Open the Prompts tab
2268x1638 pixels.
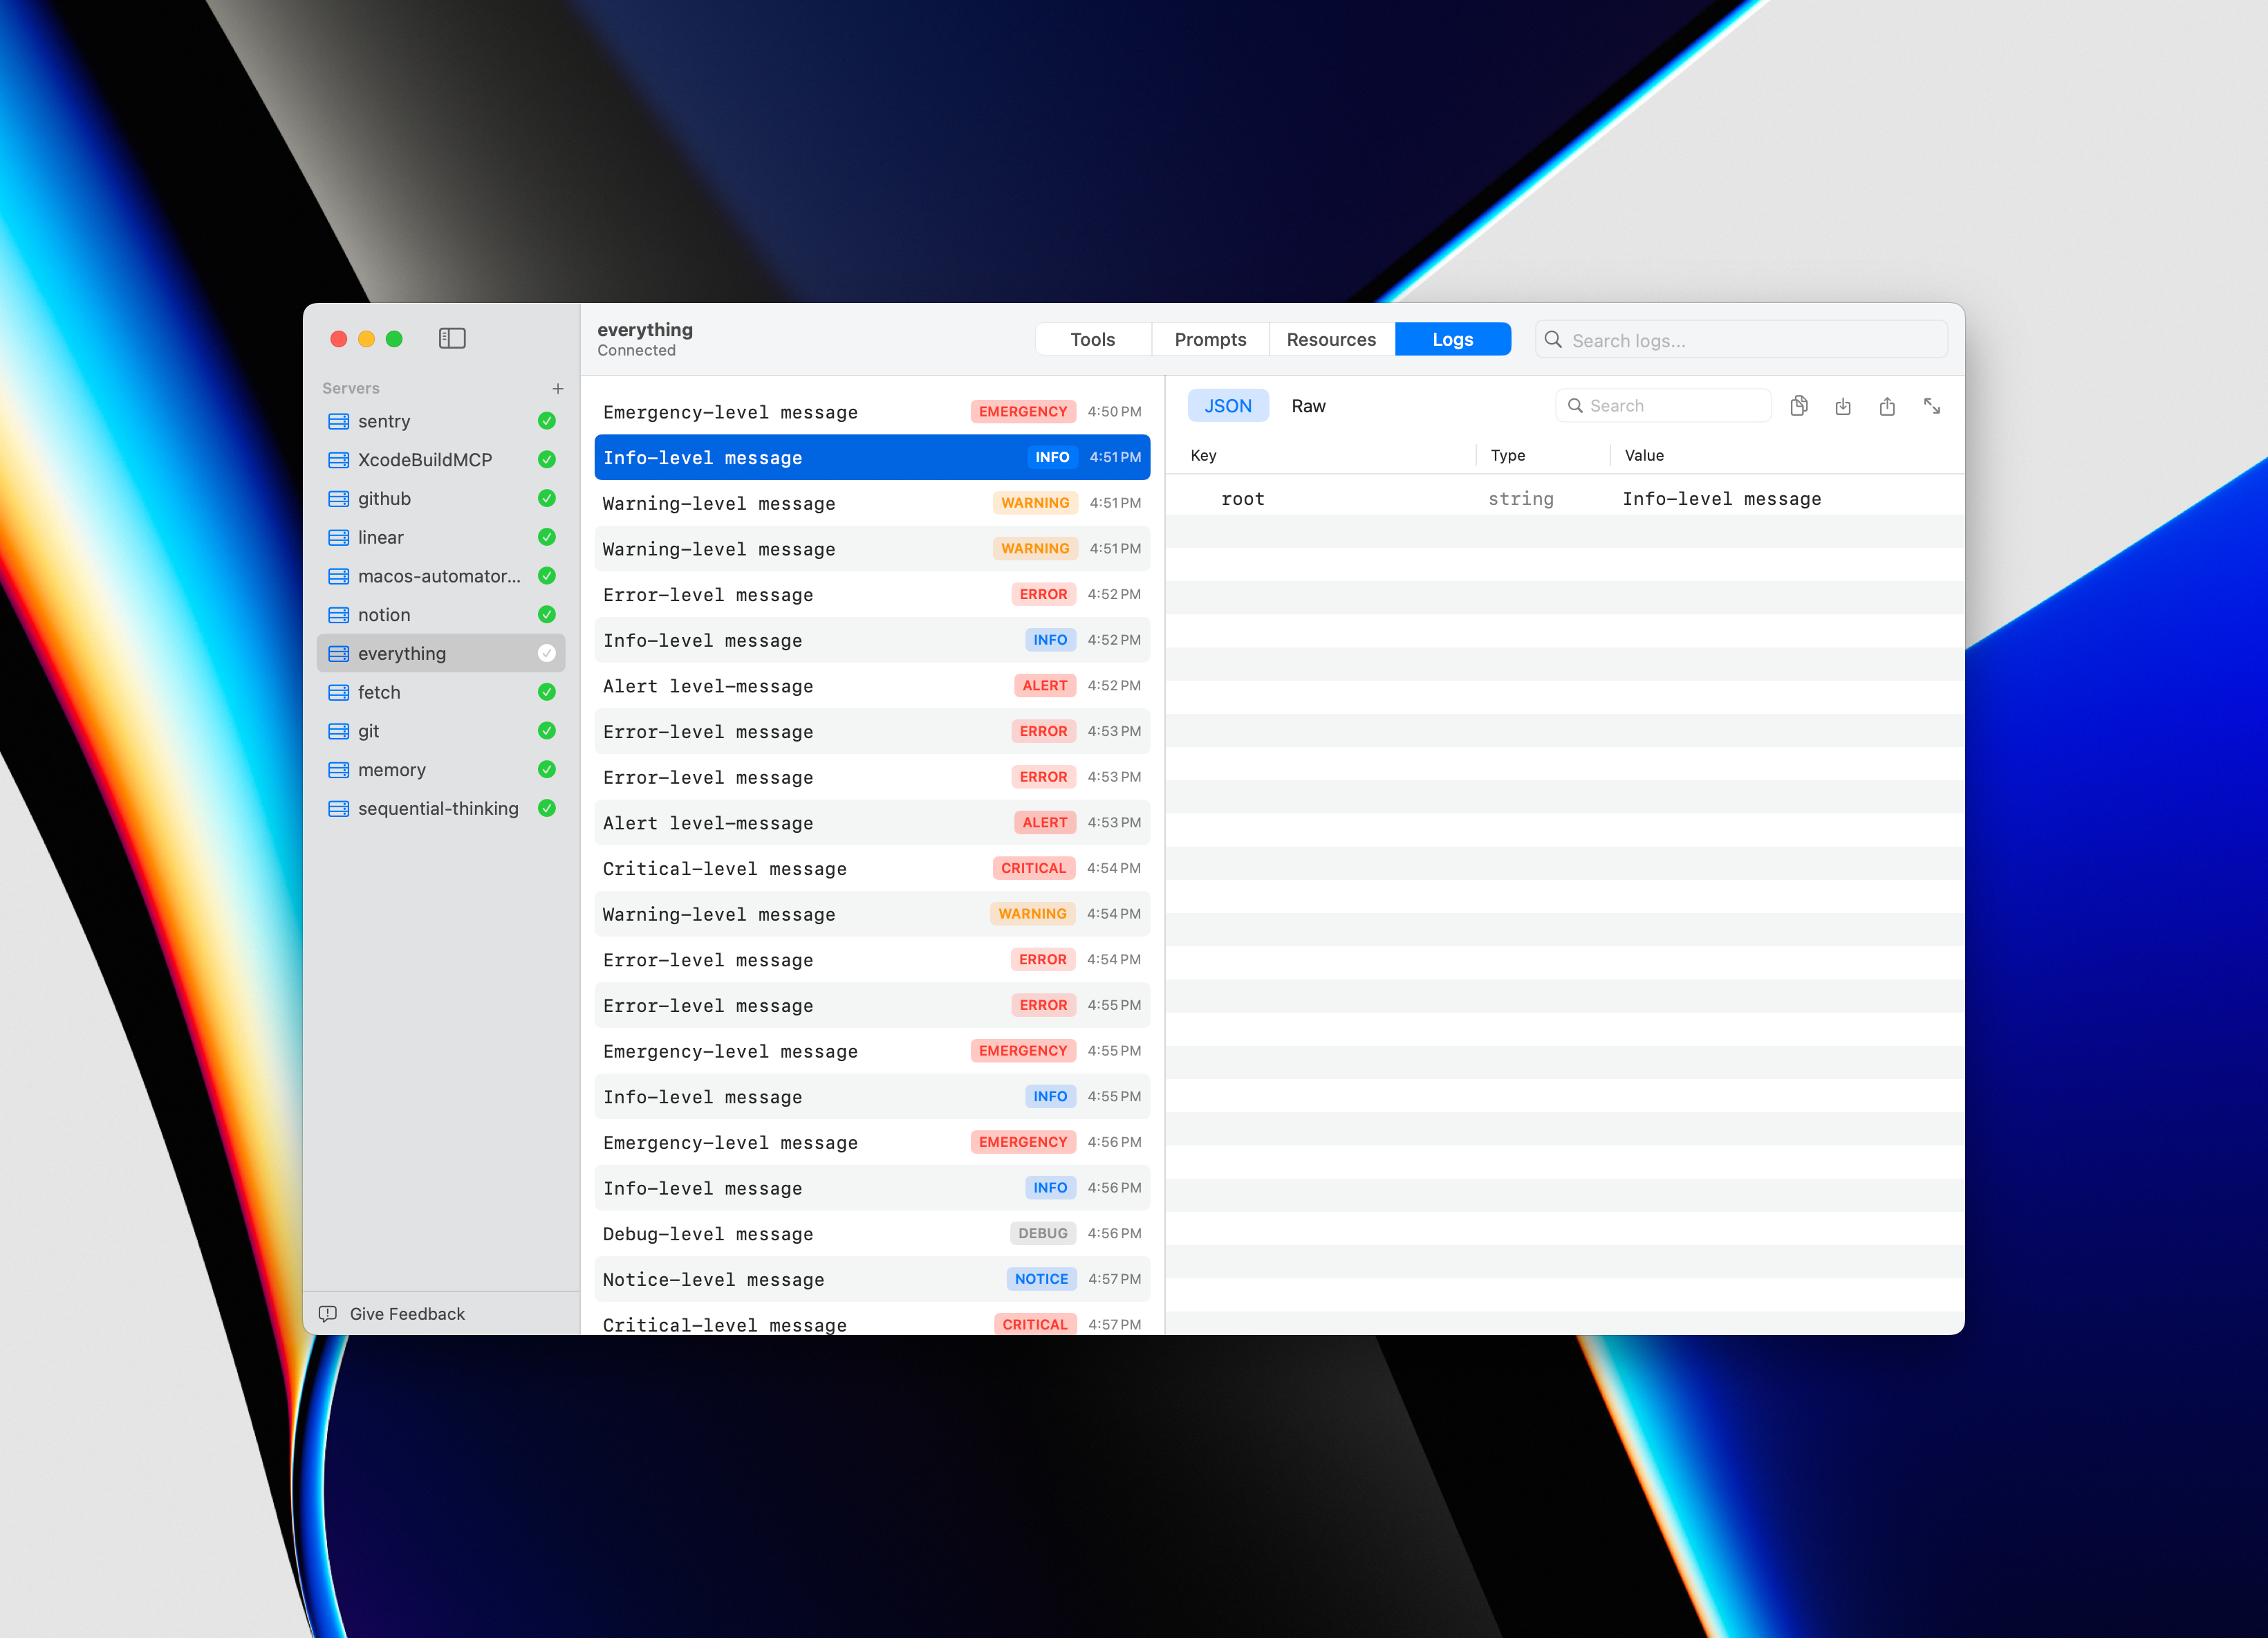pyautogui.click(x=1210, y=339)
